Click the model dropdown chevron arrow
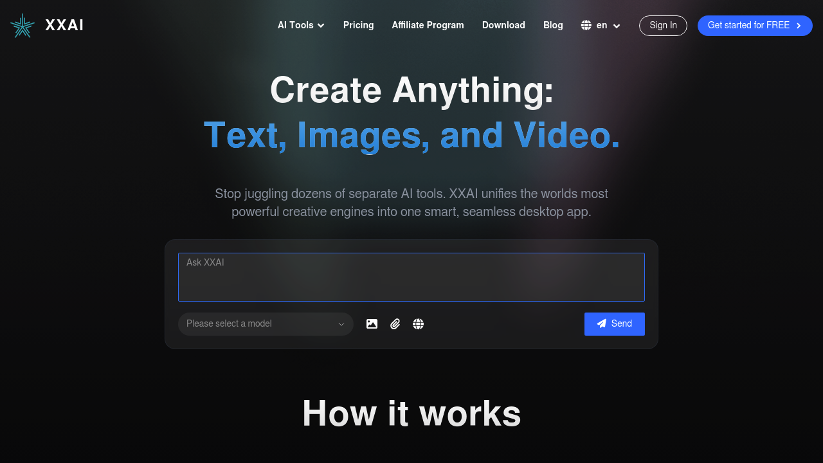Viewport: 823px width, 463px height. pos(341,324)
